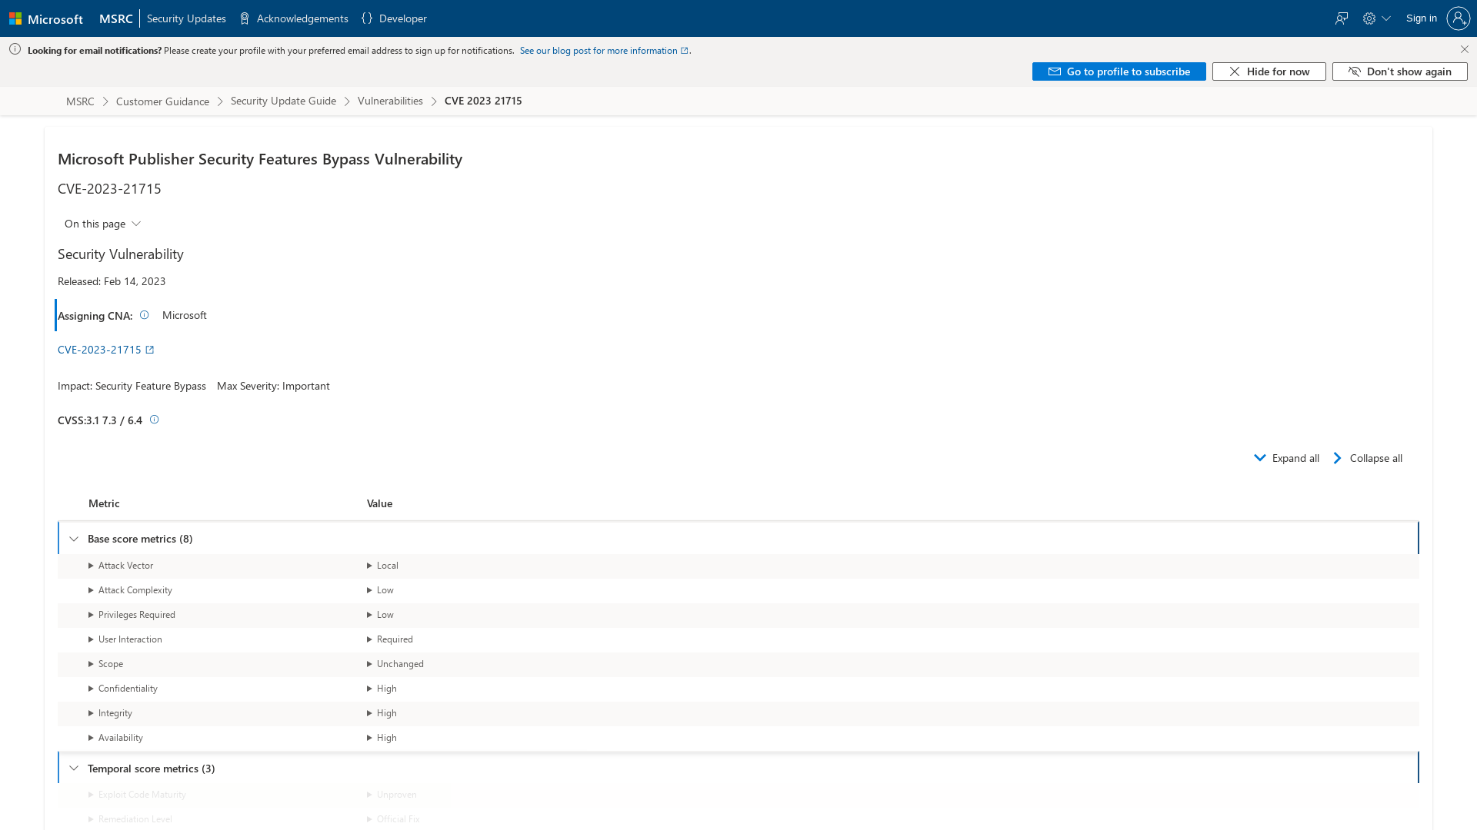
Task: Click Microsoft Publisher vulnerability page title
Action: tap(260, 159)
